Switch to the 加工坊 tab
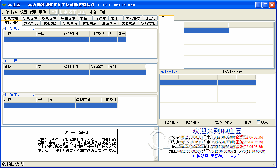 (150, 18)
